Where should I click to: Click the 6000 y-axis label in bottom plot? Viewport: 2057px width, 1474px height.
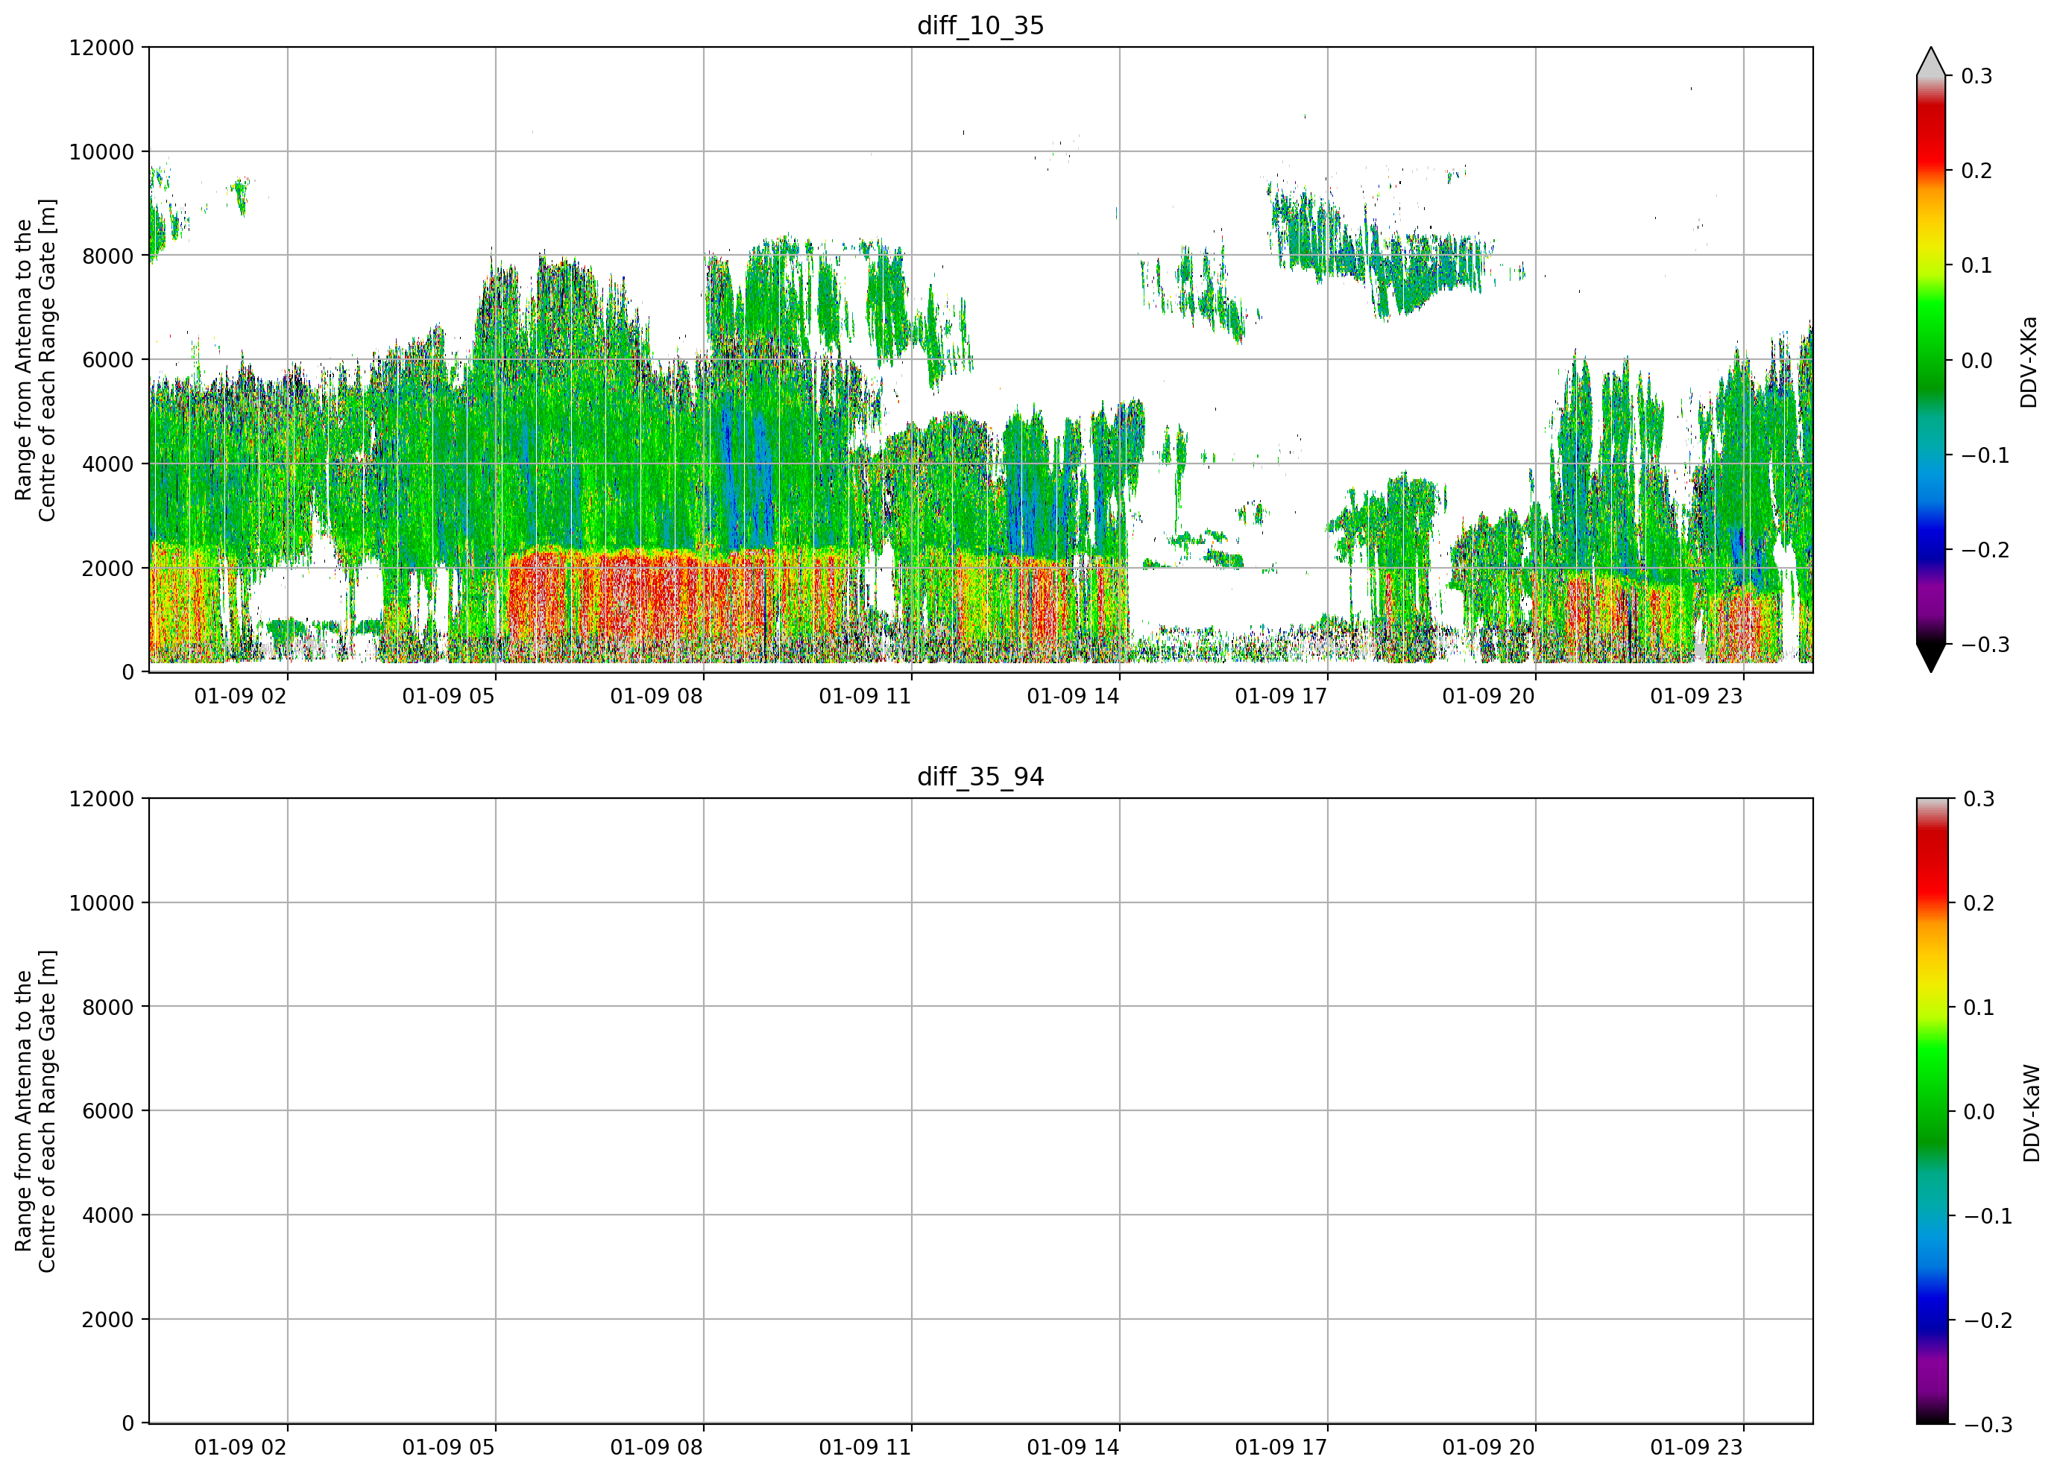(108, 1110)
